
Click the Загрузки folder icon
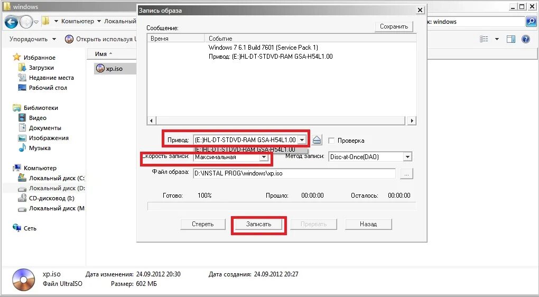pos(22,67)
